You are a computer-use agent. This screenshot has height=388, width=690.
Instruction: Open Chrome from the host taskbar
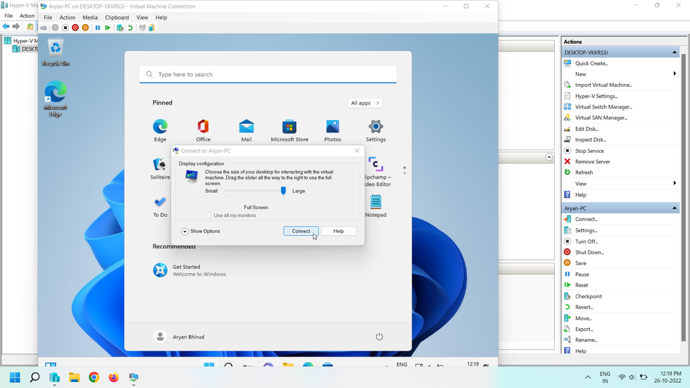coord(94,378)
